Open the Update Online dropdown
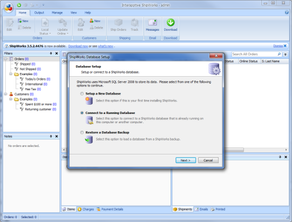 tap(63, 26)
